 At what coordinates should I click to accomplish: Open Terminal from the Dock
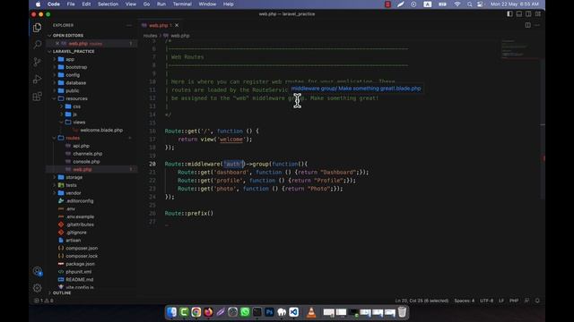click(x=257, y=312)
